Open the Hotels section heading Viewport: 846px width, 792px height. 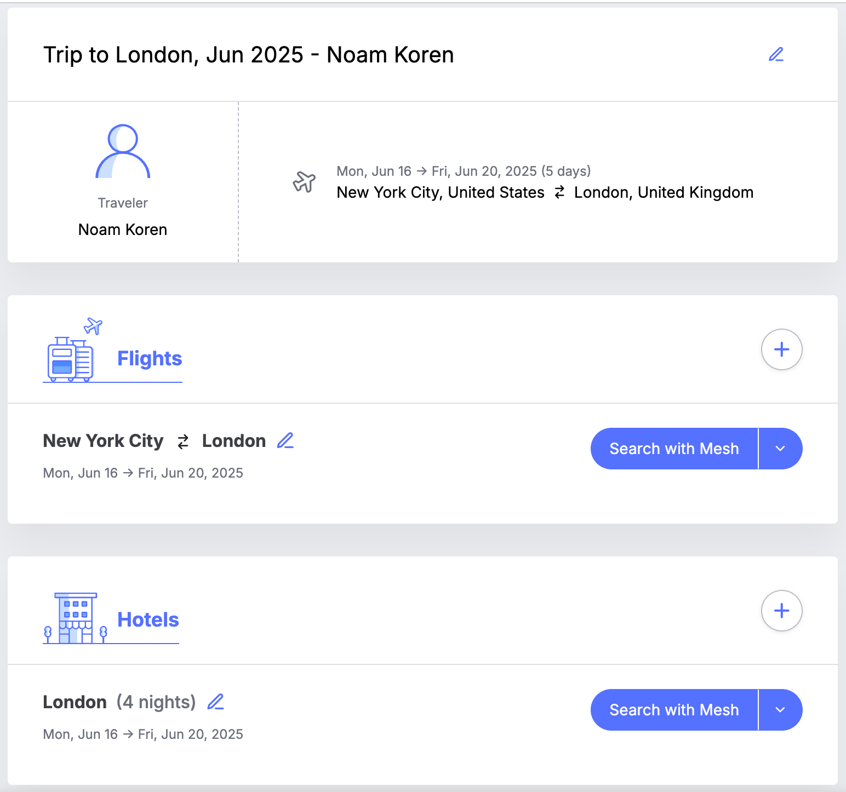pos(148,619)
